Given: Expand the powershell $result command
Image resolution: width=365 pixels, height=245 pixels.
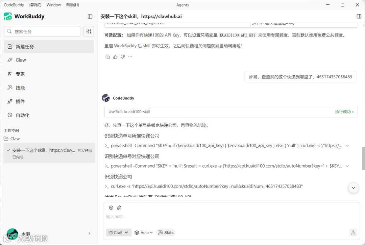Looking at the screenshot, I should click(x=347, y=166).
